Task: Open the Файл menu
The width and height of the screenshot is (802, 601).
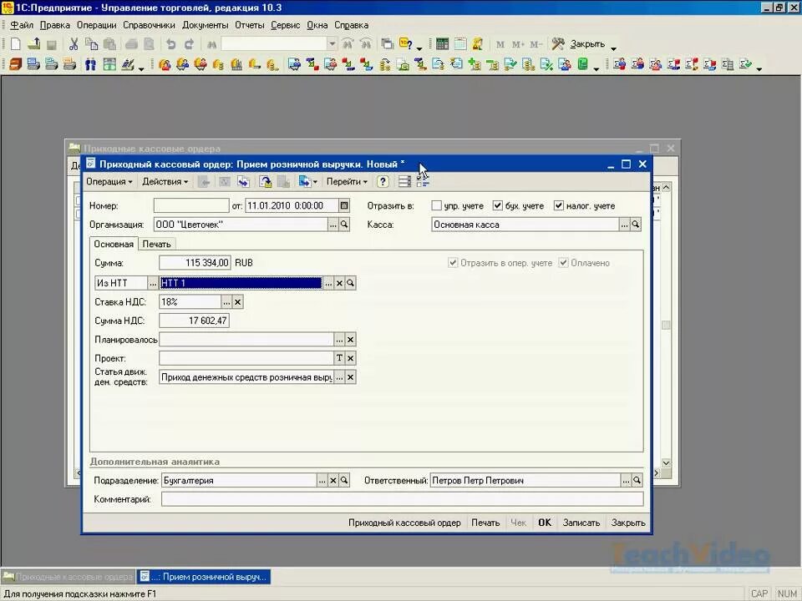Action: point(22,25)
